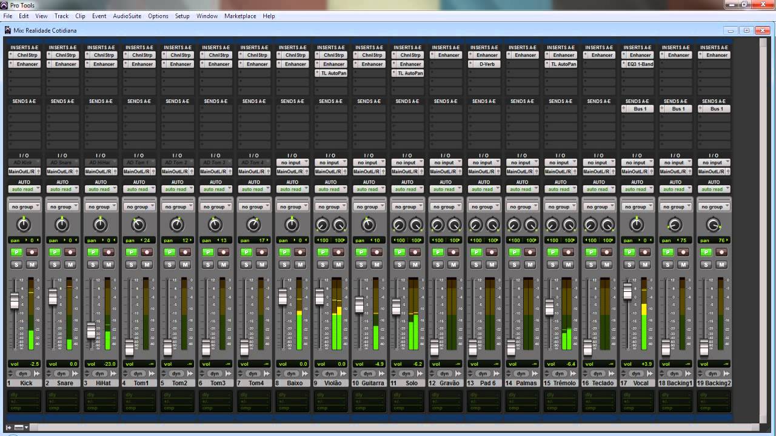The image size is (776, 436).
Task: Toggle the green P button on Vocal track
Action: (628, 252)
